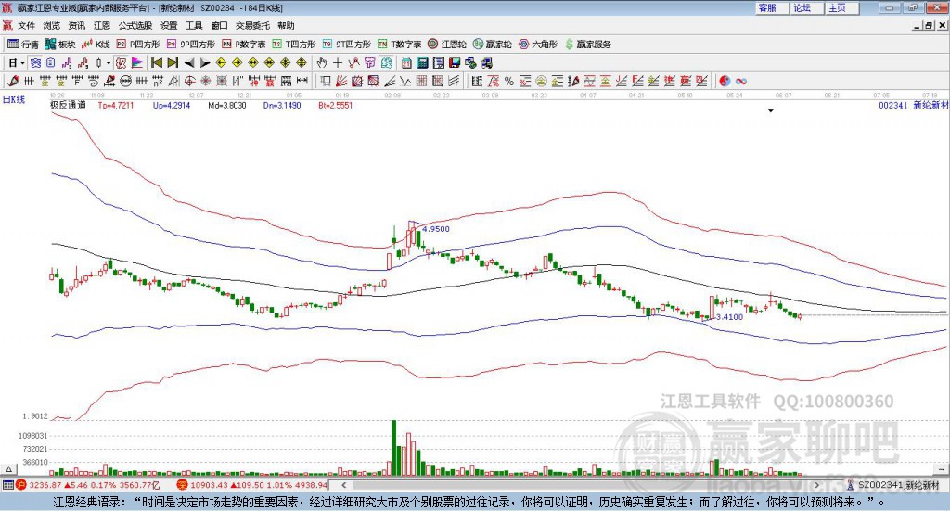This screenshot has height=511, width=950.
Task: Open the 江恩轮 Gann wheel
Action: click(x=447, y=45)
